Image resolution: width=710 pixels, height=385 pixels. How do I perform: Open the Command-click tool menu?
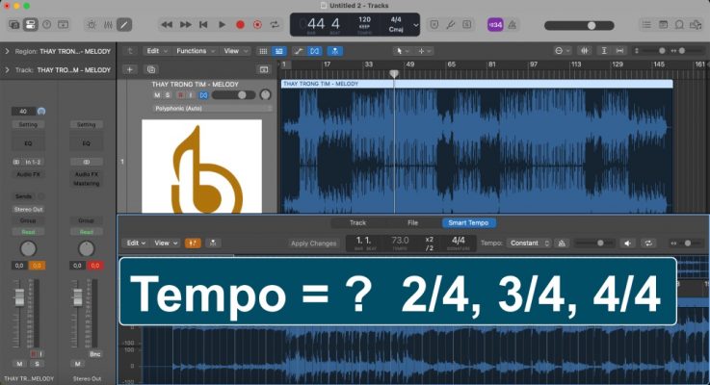pyautogui.click(x=424, y=51)
